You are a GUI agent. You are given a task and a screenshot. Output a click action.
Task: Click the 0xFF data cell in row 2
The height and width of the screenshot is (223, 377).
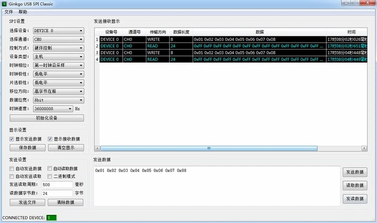coord(260,46)
